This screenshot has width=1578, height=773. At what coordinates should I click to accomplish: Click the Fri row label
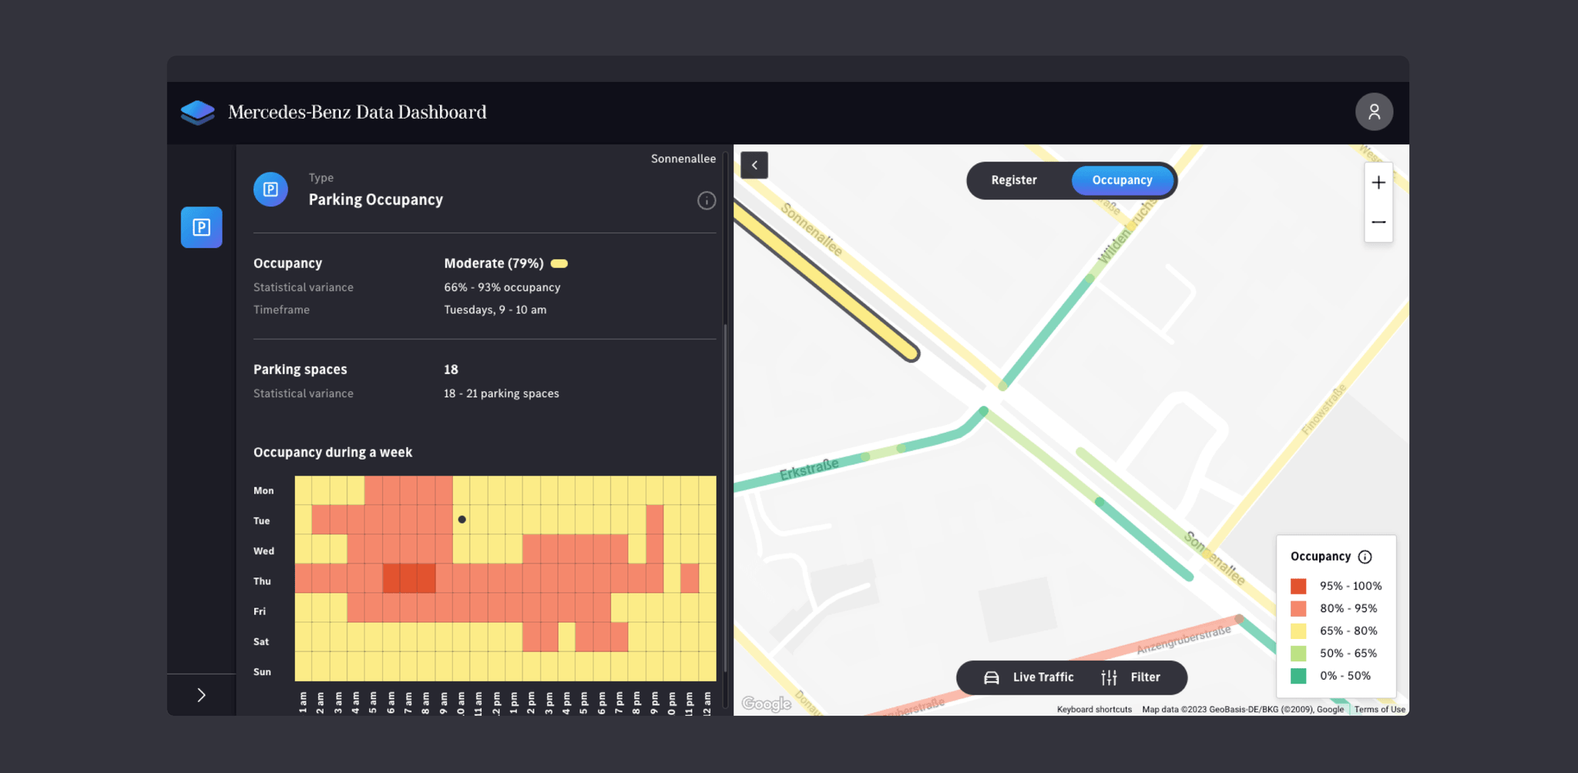(x=260, y=611)
